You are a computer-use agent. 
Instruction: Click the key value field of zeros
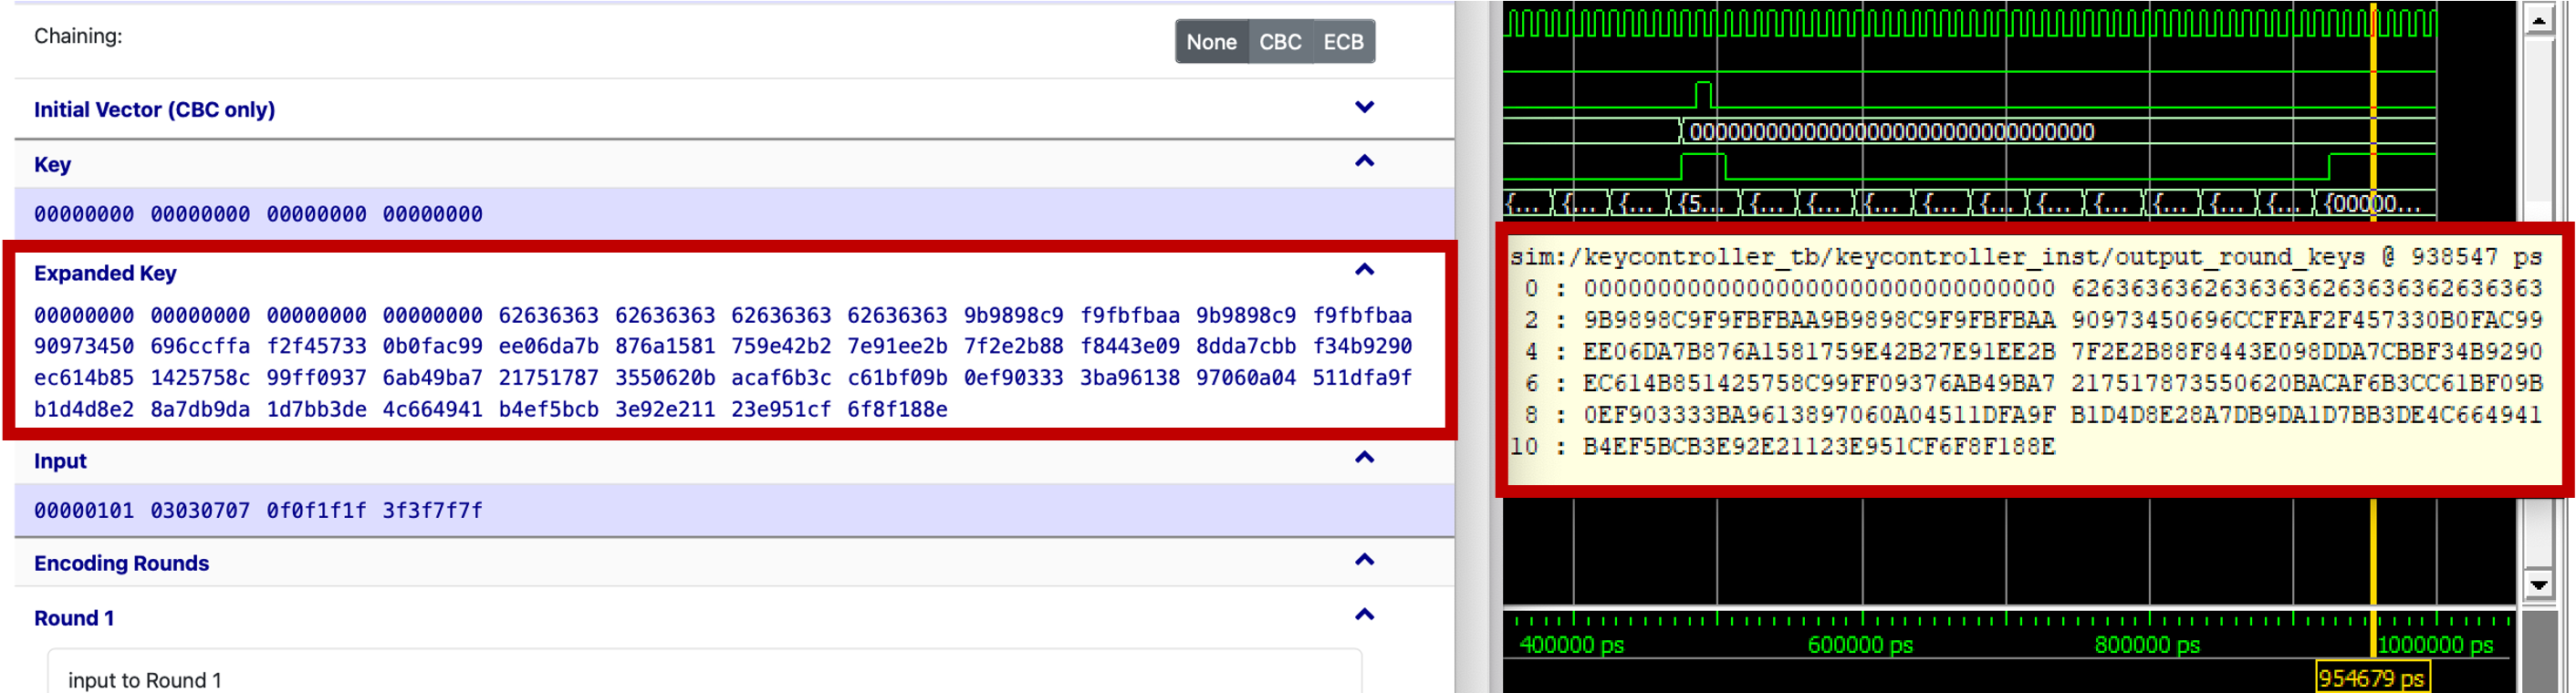point(734,213)
